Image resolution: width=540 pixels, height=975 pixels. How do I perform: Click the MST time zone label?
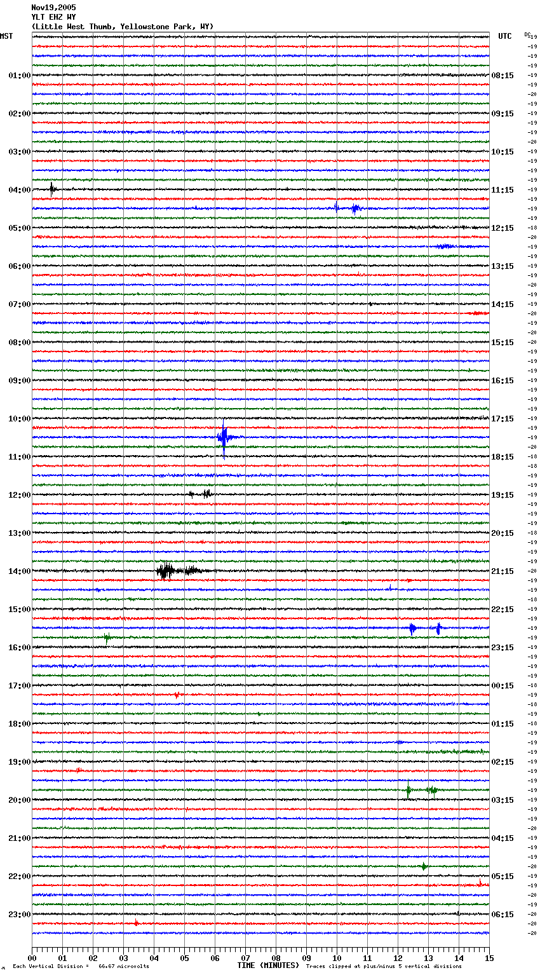[x=6, y=36]
